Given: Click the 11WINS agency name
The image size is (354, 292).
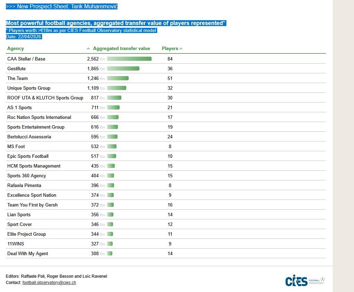Looking at the screenshot, I should pos(16,244).
